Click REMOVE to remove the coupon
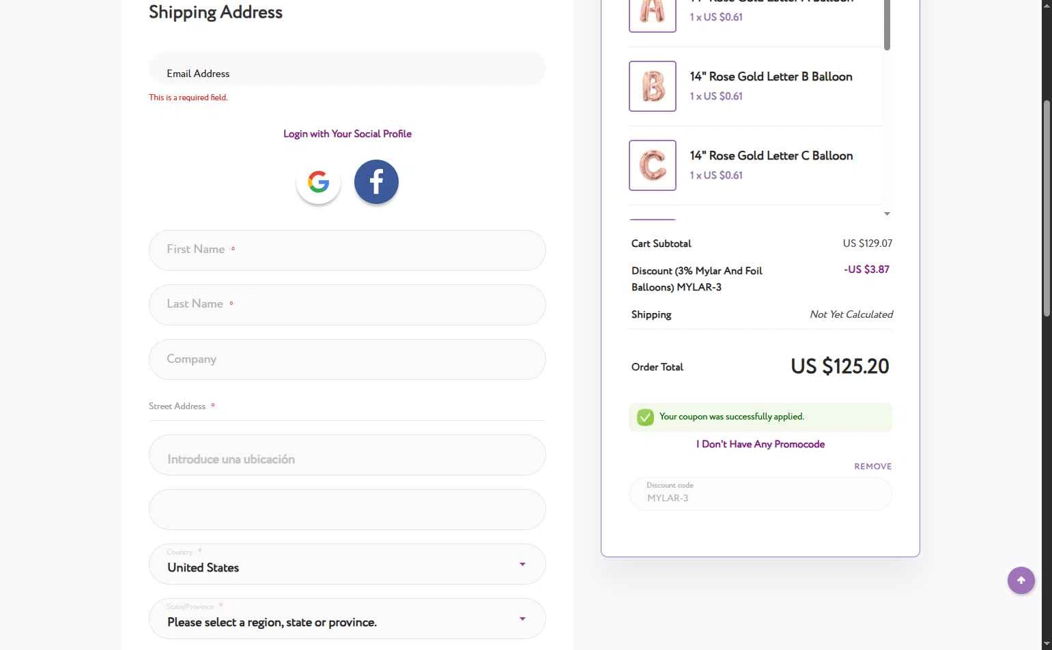 coord(872,467)
